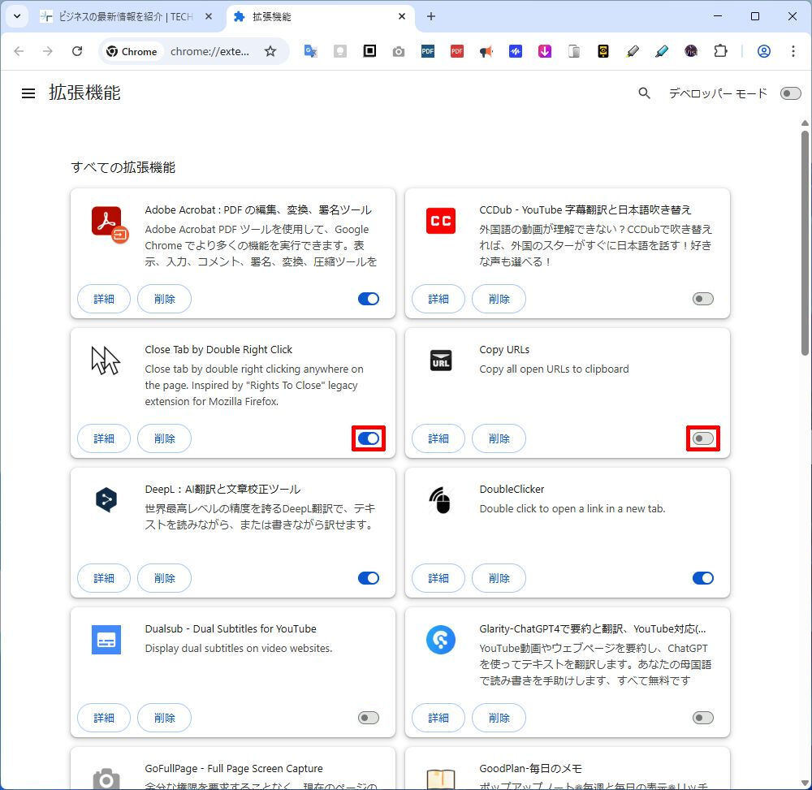
Task: Click the chrome://exte... address bar
Action: (x=209, y=51)
